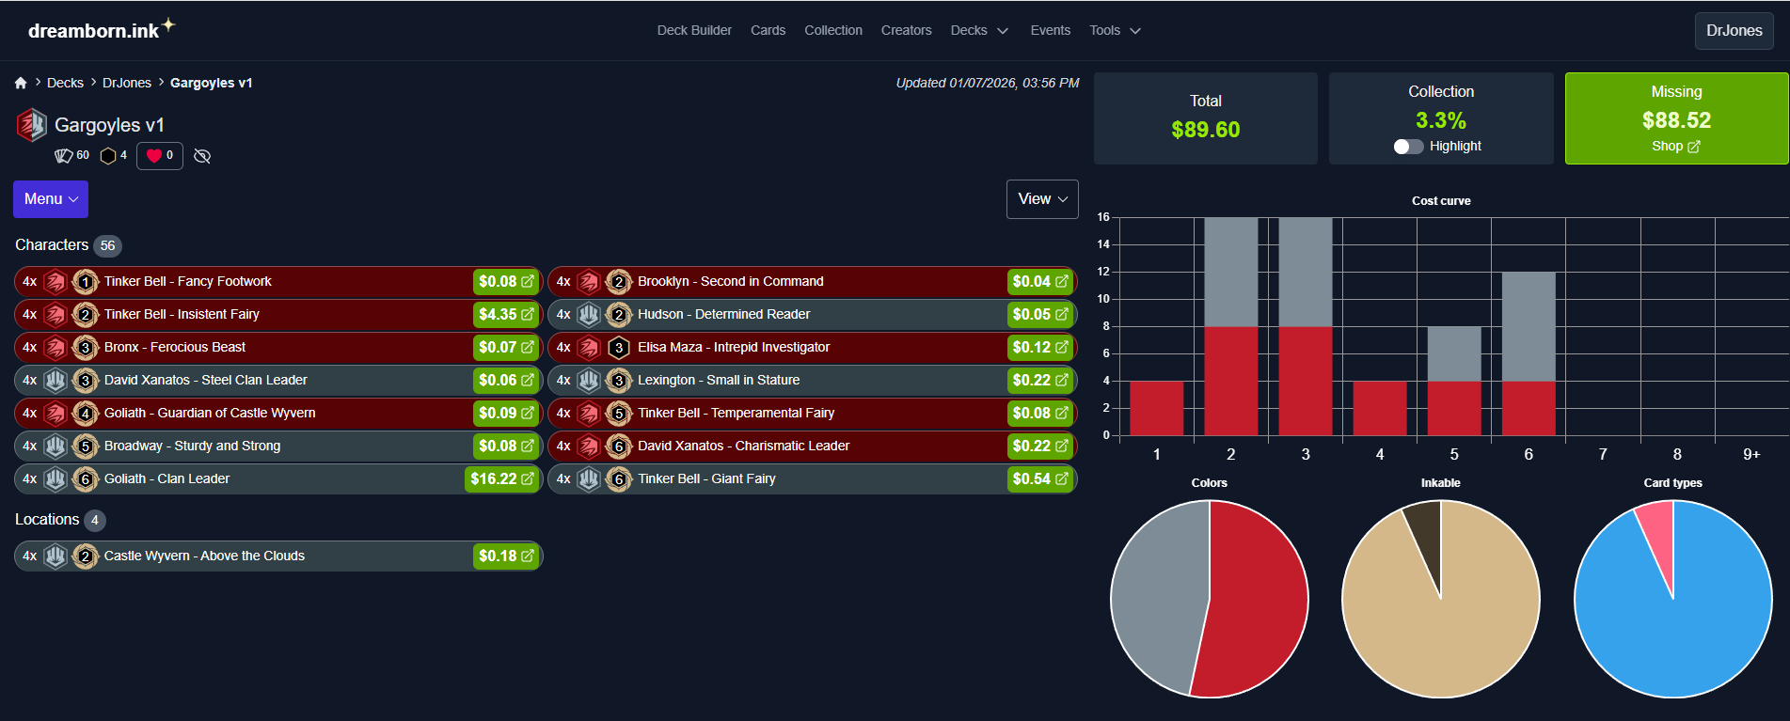Screen dimensions: 1790x721
Task: Open the View dropdown
Action: [1042, 199]
